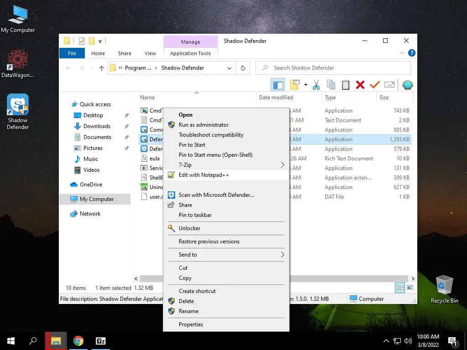Open the Recent locations dropdown arrow
The image size is (467, 350).
(92, 68)
